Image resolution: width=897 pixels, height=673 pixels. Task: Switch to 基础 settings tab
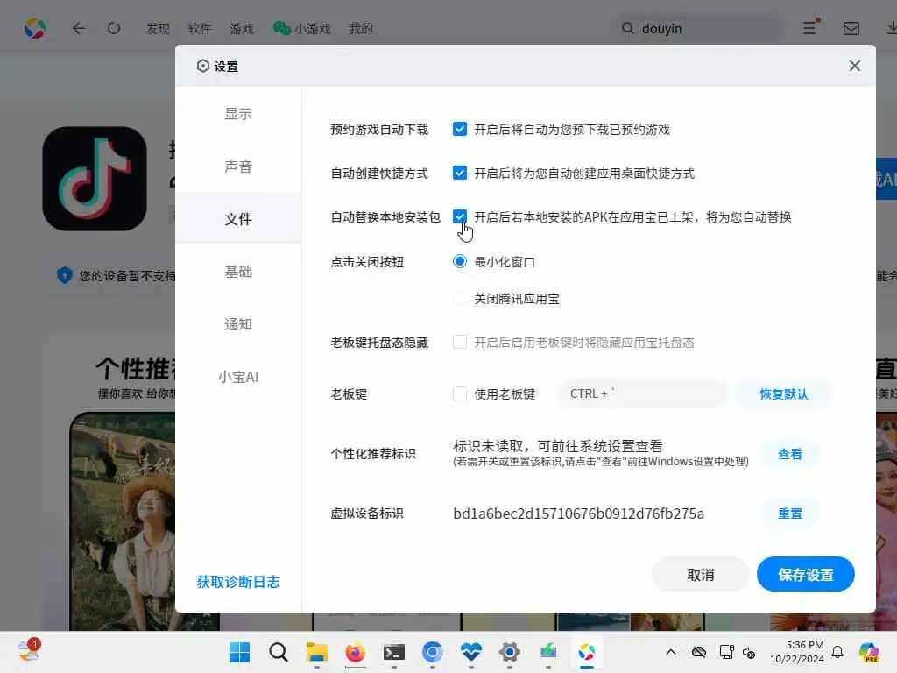(x=238, y=272)
